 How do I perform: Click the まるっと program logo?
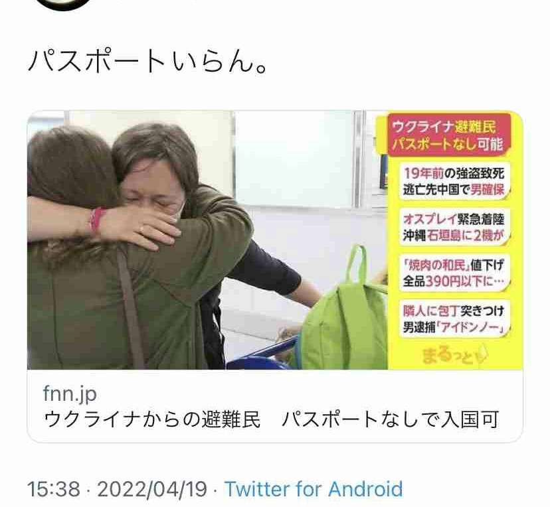tap(454, 354)
